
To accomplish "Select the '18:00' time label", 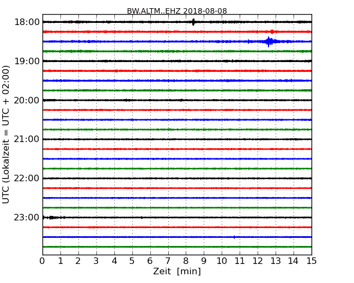I will point(27,22).
